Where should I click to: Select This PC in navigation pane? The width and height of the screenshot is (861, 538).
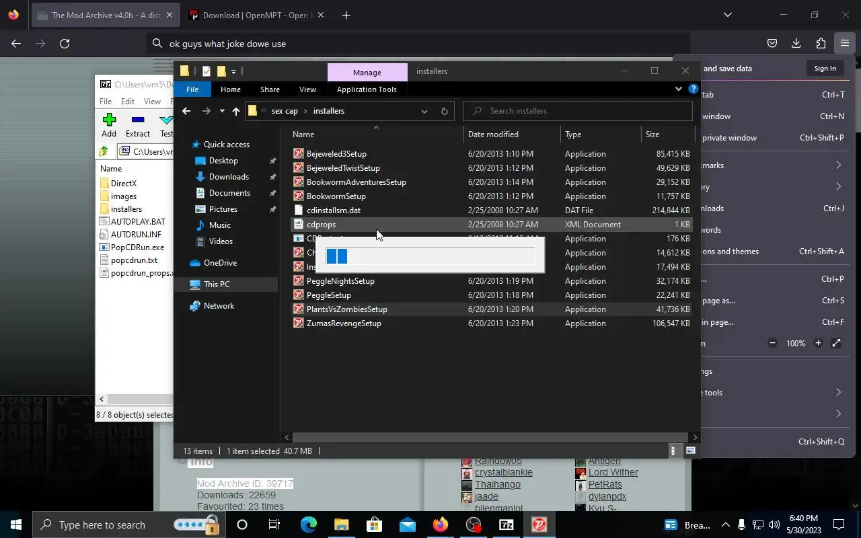[227, 284]
